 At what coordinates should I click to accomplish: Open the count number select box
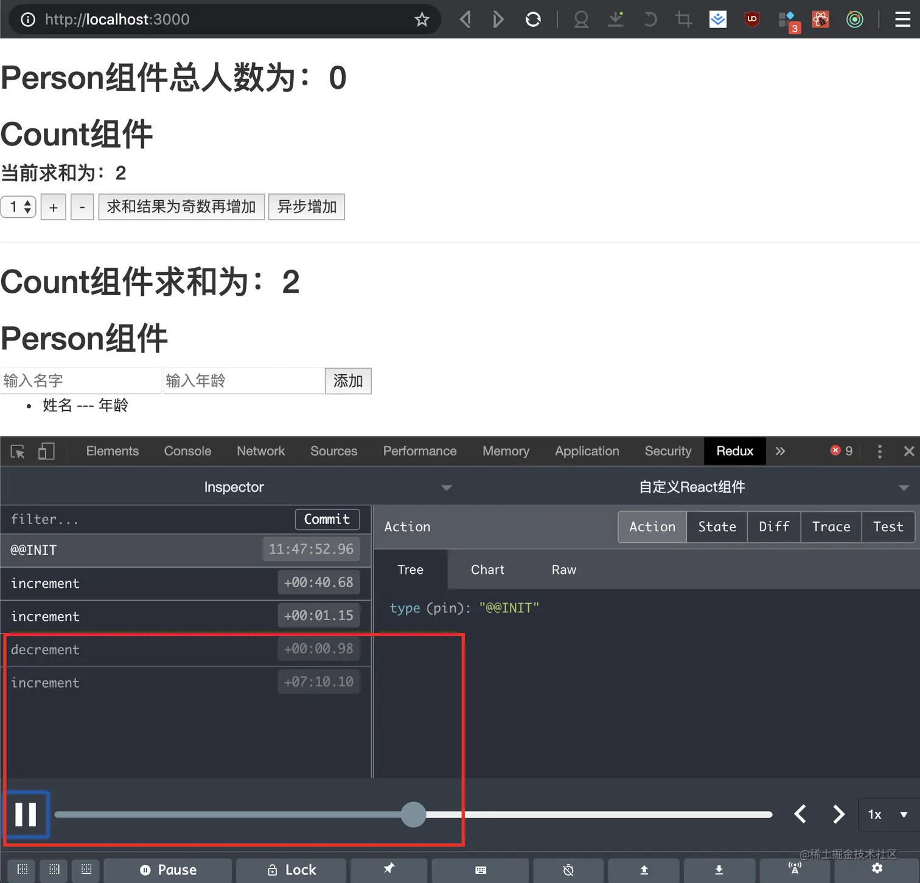pos(19,207)
